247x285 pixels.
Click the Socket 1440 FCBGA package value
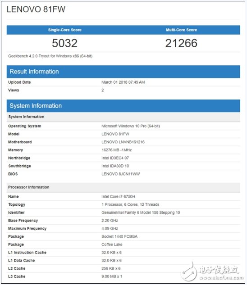tap(119, 236)
